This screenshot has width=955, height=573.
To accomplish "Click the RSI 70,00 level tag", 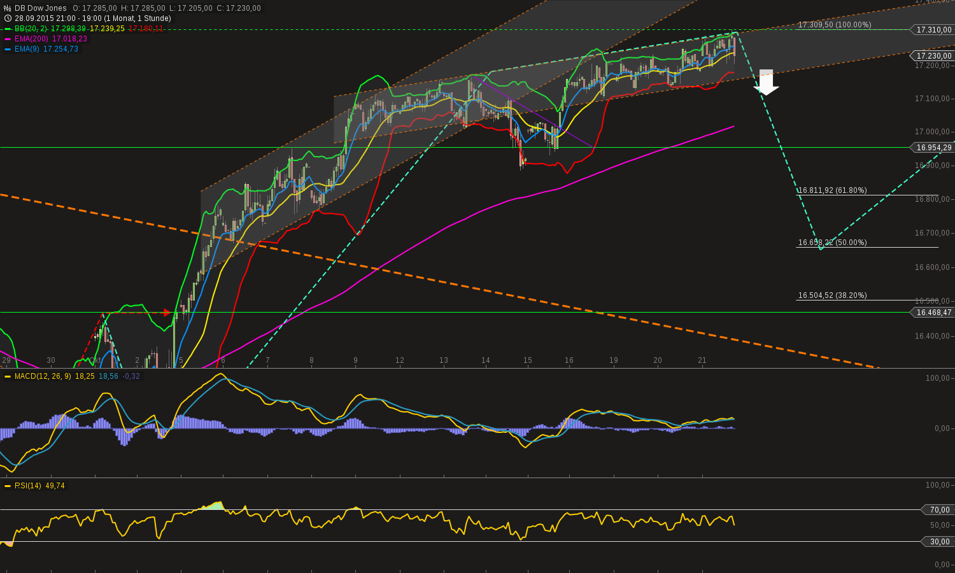I will [x=938, y=510].
